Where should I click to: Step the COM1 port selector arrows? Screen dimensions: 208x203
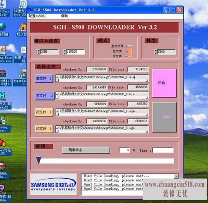point(38,52)
